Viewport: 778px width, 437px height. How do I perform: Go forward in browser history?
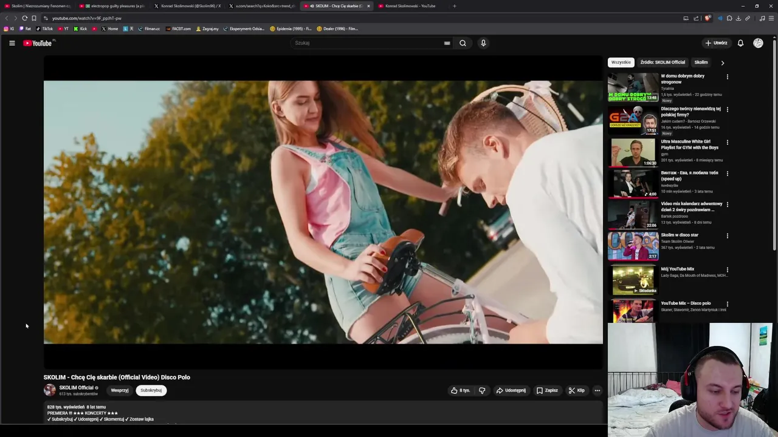click(15, 18)
